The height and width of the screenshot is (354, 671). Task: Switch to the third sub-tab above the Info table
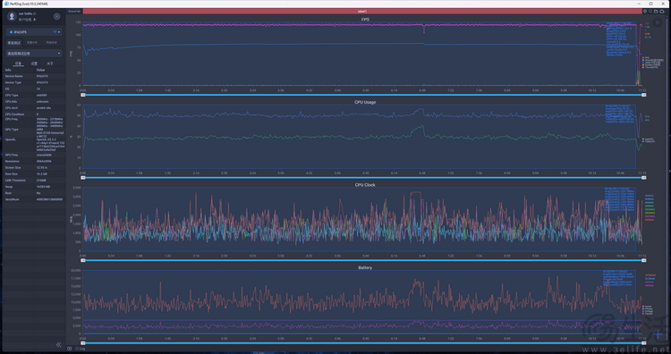click(x=50, y=63)
